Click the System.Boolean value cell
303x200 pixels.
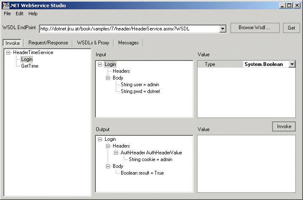tap(266, 64)
